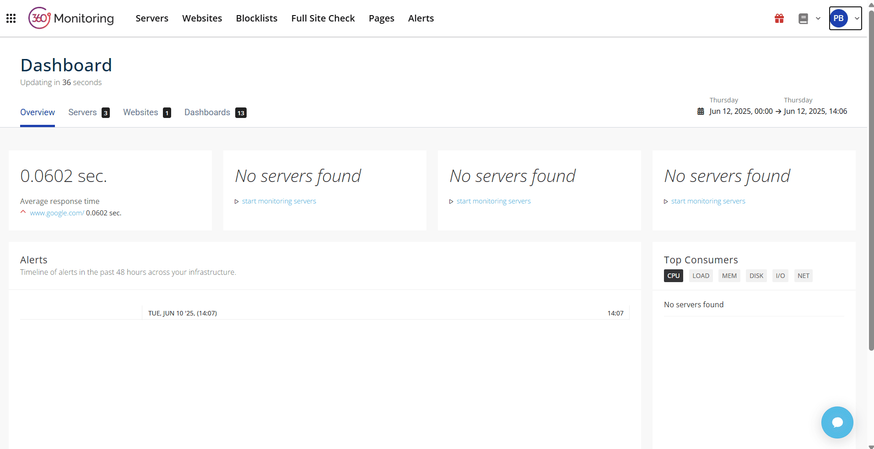The height and width of the screenshot is (449, 874).
Task: Open the Blocklists menu
Action: 257,18
